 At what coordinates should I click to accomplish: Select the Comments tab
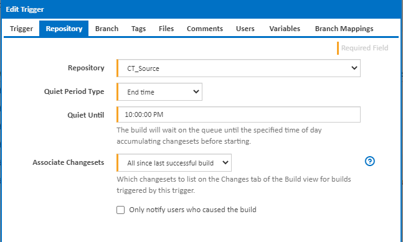pyautogui.click(x=204, y=29)
